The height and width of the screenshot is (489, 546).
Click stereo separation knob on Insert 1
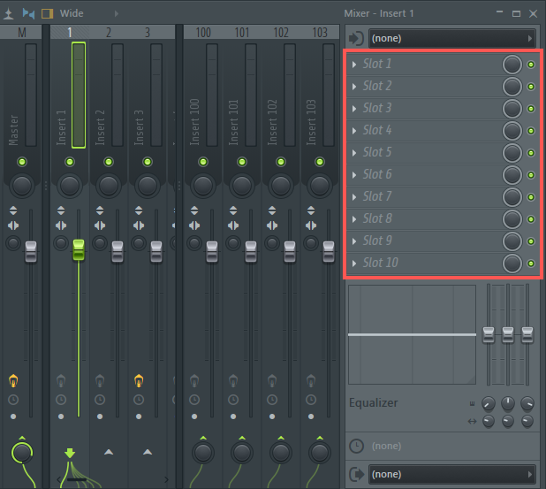61,243
